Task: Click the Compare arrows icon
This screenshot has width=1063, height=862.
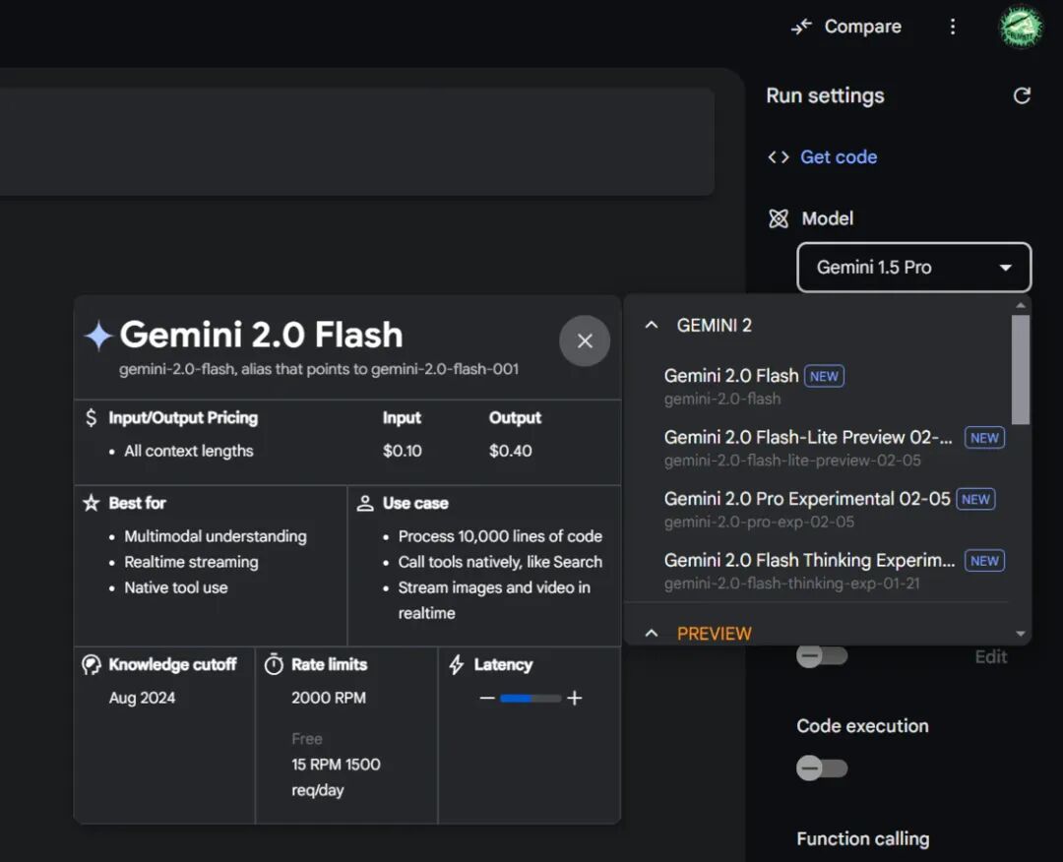Action: pos(801,27)
